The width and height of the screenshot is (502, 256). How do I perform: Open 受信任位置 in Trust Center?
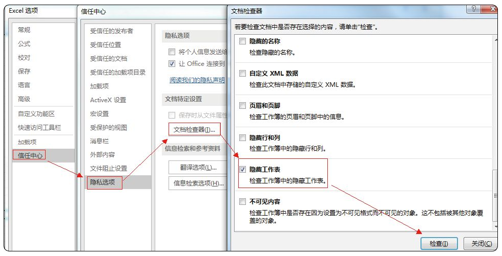click(x=106, y=44)
